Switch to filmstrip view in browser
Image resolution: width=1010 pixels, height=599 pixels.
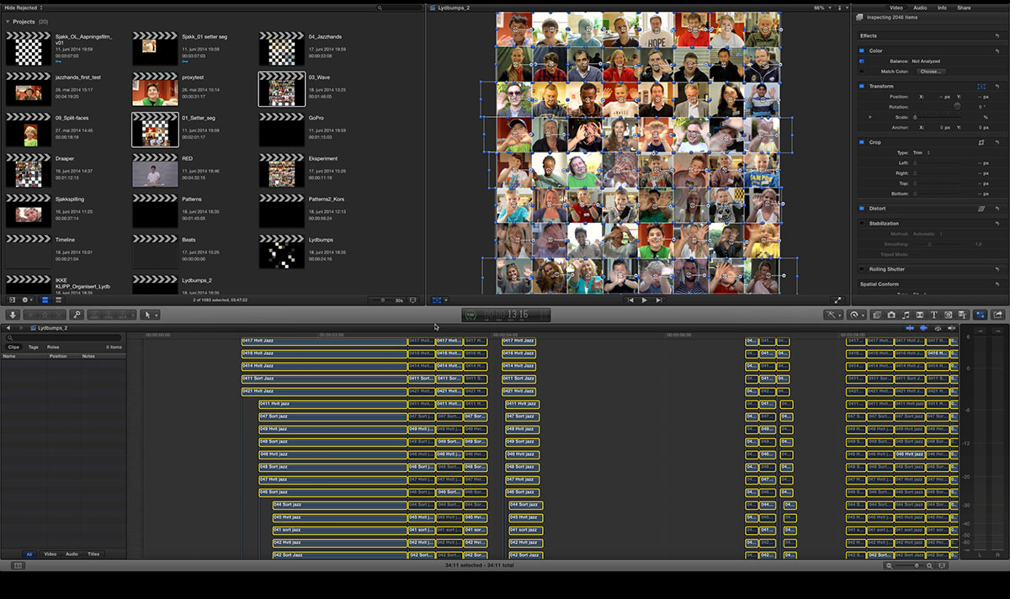pyautogui.click(x=45, y=299)
